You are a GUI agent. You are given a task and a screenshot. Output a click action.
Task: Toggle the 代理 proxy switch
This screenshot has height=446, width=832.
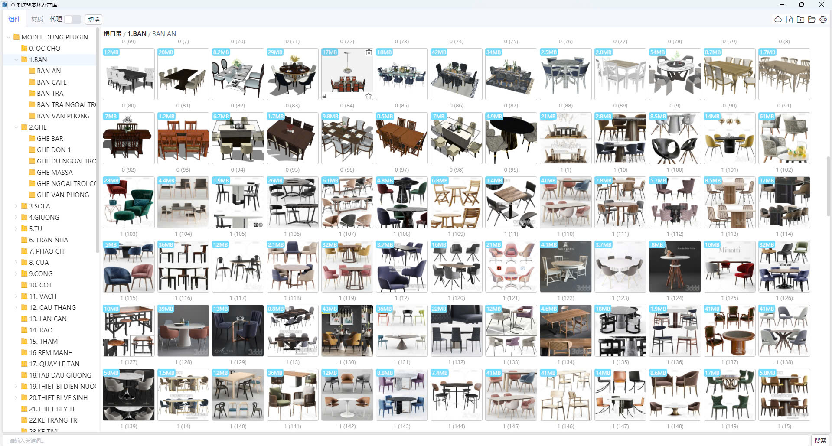pyautogui.click(x=72, y=20)
